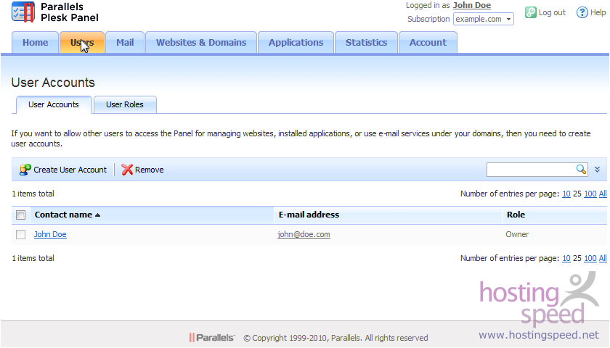
Task: Set bottom entries per page to 10
Action: (x=566, y=258)
